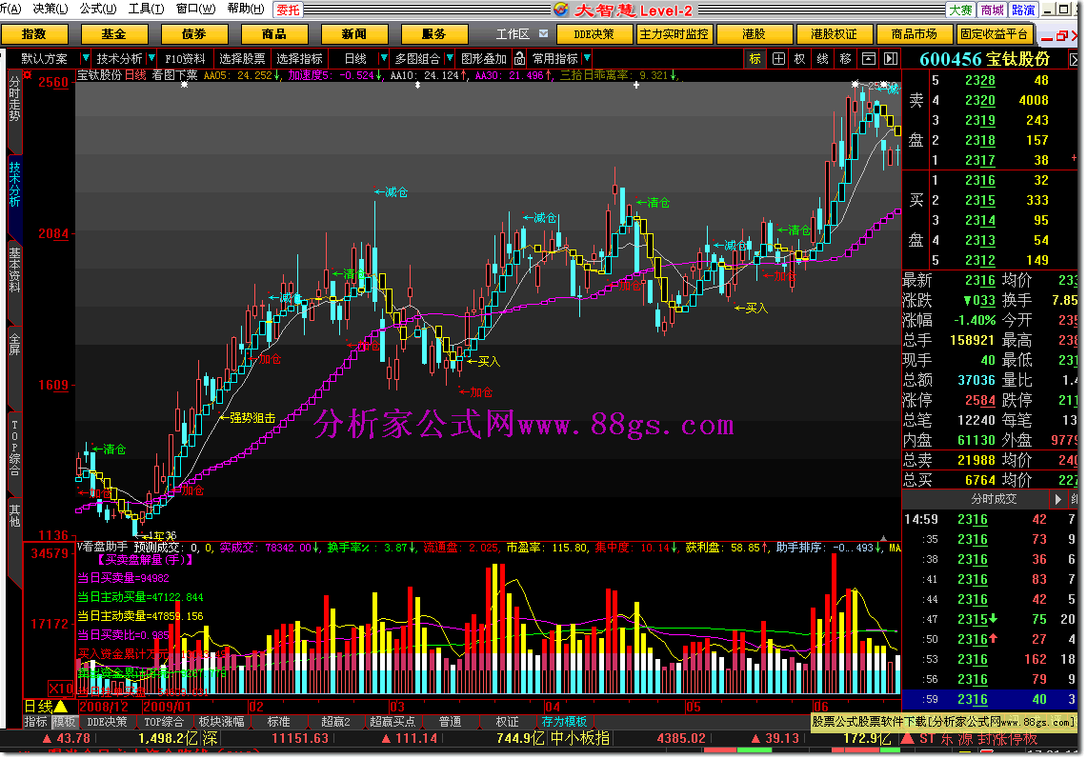The image size is (1087, 759).
Task: Click the play arrow next to 分时成交
Action: (1057, 499)
